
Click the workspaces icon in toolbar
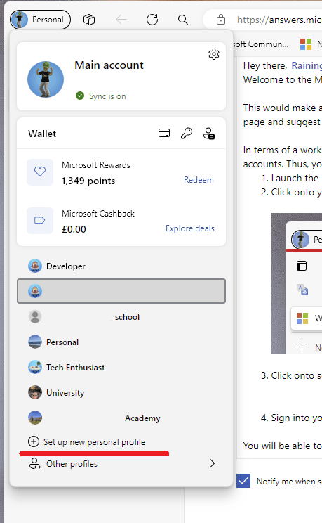(89, 20)
